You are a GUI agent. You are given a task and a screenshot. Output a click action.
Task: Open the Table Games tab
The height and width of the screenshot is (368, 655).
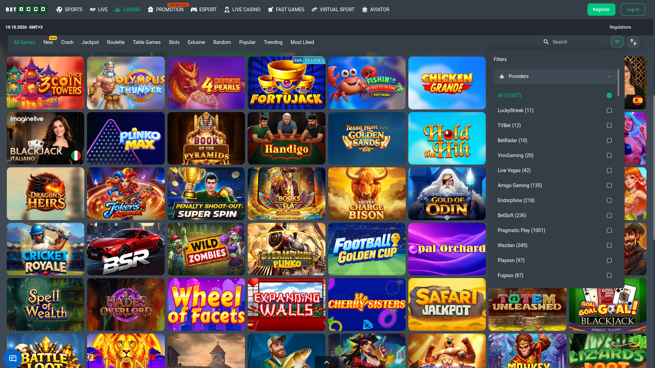[x=147, y=42]
